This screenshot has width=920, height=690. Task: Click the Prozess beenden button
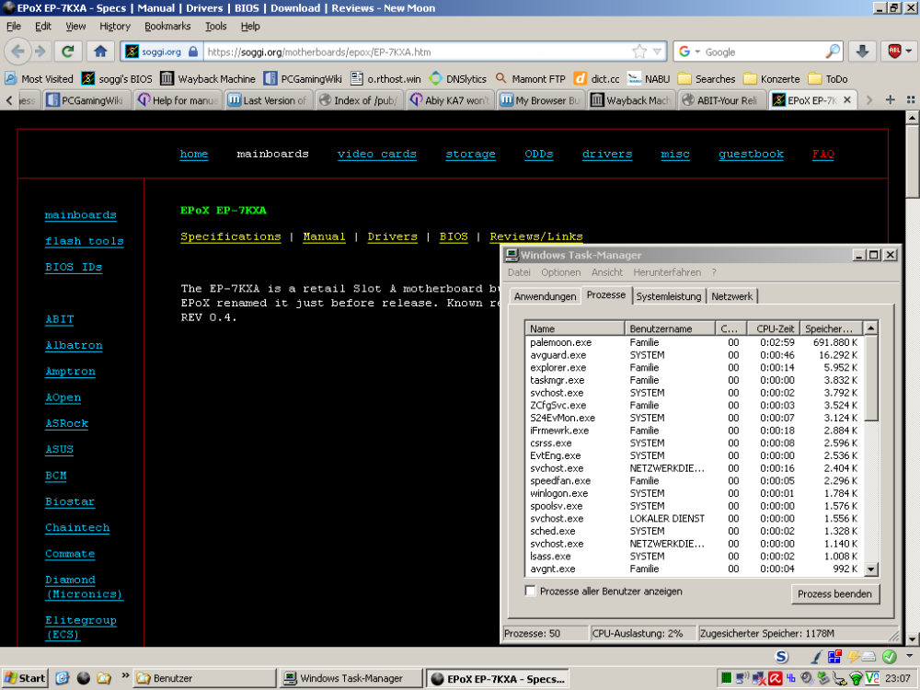(x=834, y=593)
